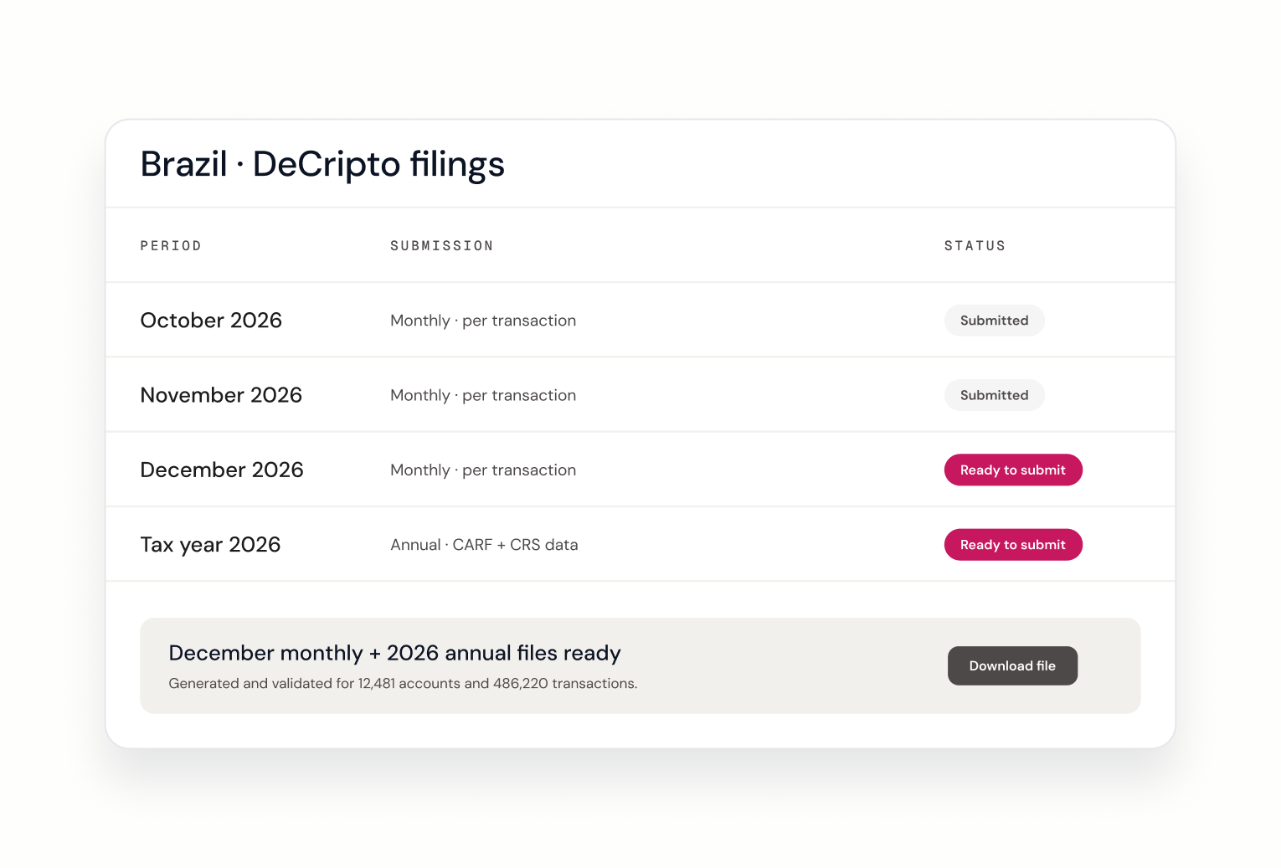Click December monthly + 2026 annual files ready heading
Image resolution: width=1281 pixels, height=868 pixels.
click(x=394, y=653)
